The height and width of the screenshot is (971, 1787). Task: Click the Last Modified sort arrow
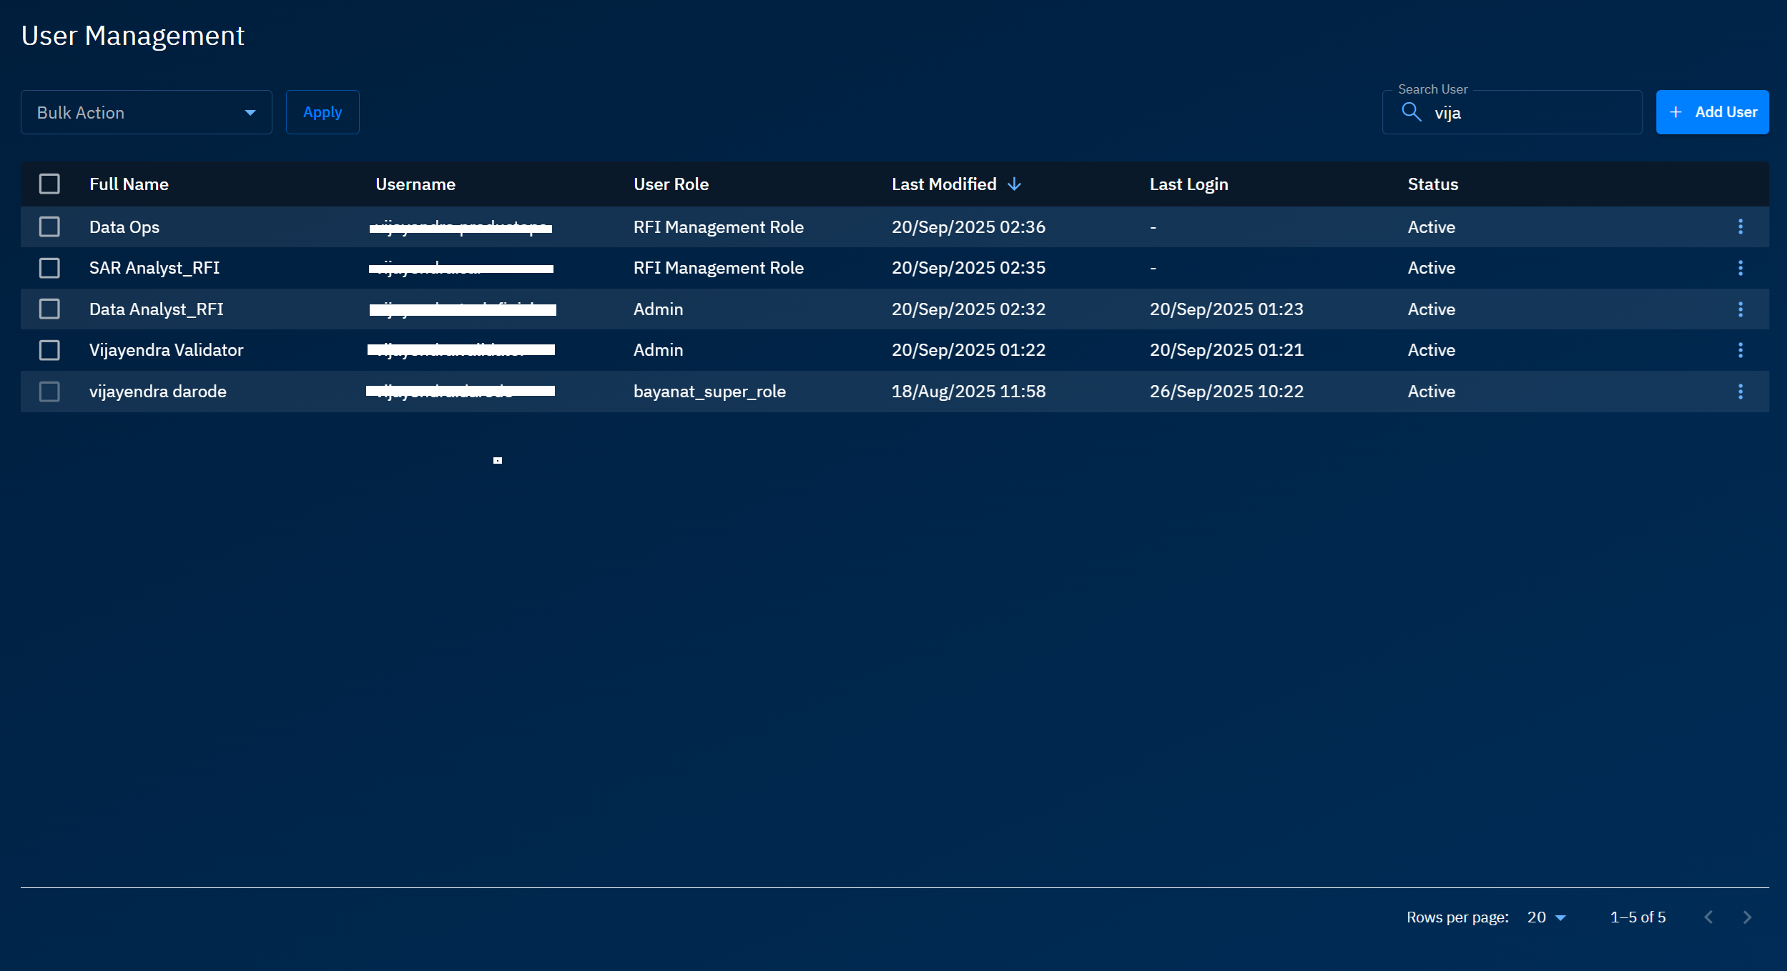[1013, 184]
